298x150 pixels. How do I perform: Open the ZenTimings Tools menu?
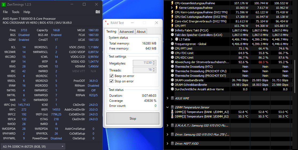[16, 12]
